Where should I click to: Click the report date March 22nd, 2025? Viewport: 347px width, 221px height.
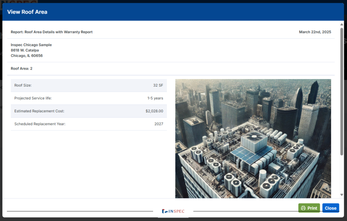coord(315,32)
